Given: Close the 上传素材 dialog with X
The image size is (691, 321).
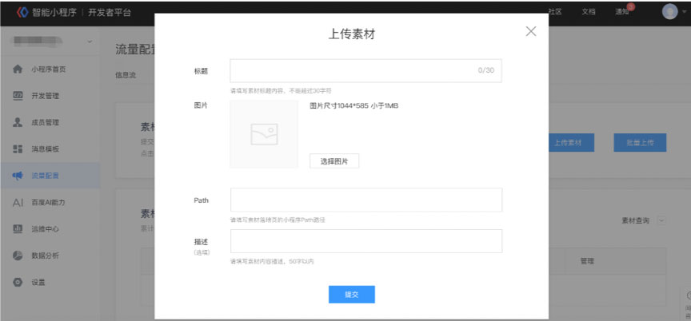Looking at the screenshot, I should (x=531, y=31).
